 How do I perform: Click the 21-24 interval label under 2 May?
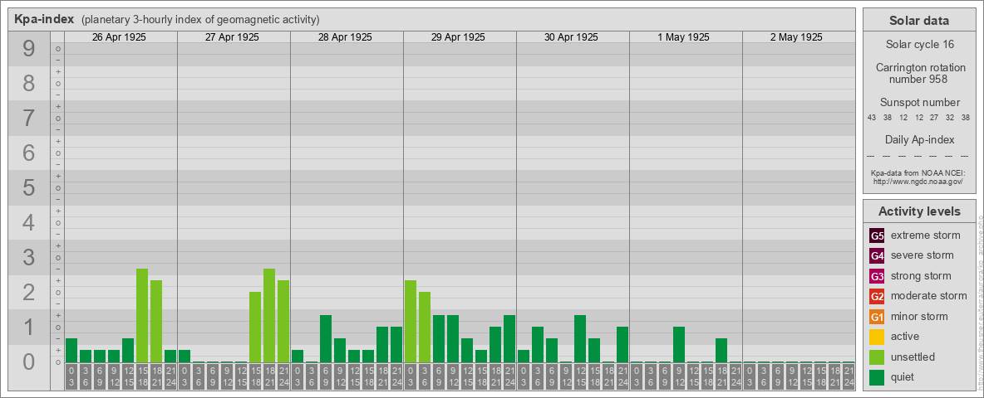(x=848, y=376)
